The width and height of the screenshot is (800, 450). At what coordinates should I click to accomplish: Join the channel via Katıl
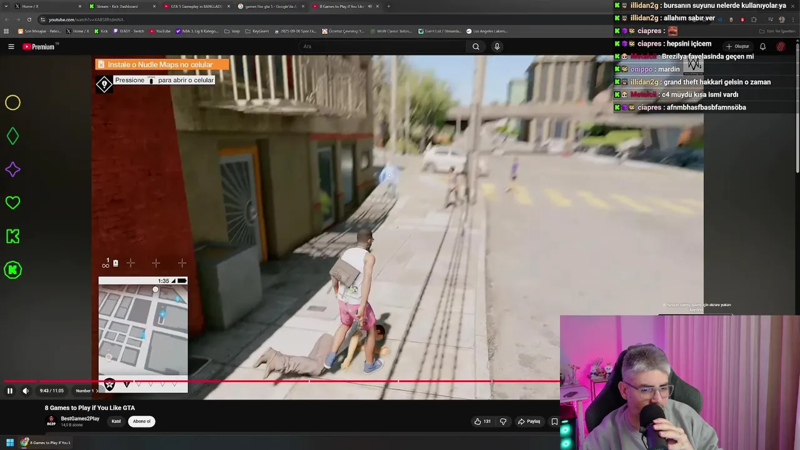pos(116,421)
